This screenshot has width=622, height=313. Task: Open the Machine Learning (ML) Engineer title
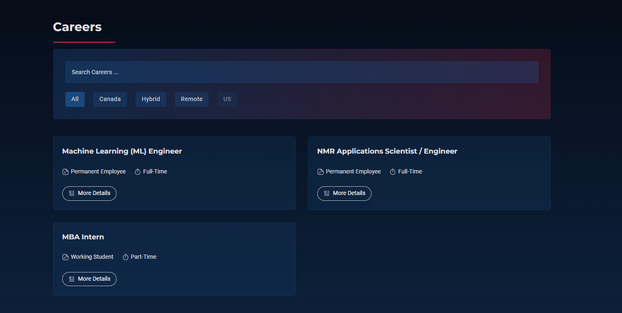122,152
